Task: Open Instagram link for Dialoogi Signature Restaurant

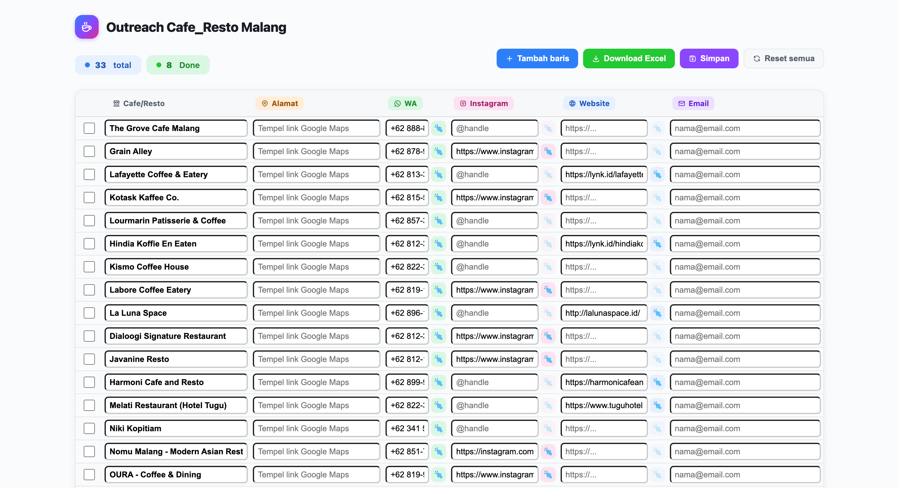Action: point(548,336)
